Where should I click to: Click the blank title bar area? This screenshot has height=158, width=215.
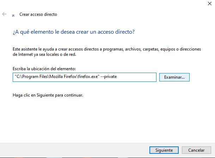106,4
